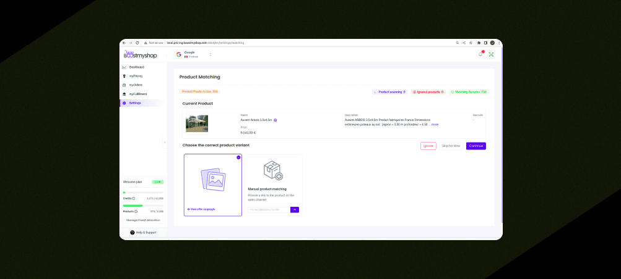Viewport: 621px width, 279px height.
Task: Go back using browser back arrow
Action: pyautogui.click(x=124, y=43)
